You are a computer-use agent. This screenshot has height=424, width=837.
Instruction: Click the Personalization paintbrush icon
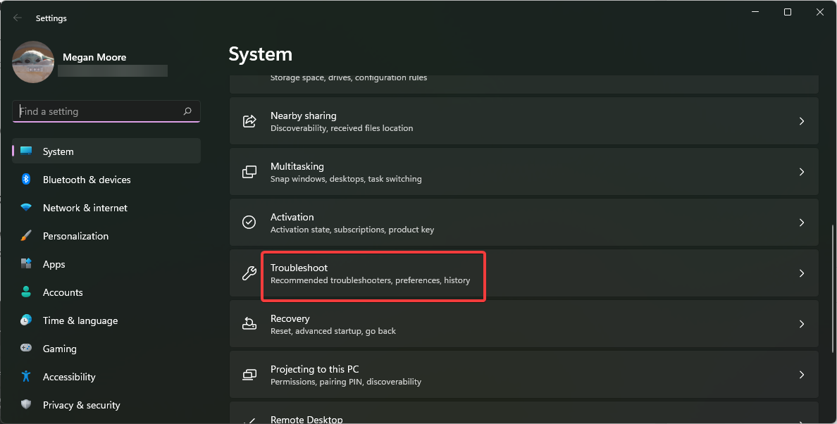pyautogui.click(x=26, y=236)
